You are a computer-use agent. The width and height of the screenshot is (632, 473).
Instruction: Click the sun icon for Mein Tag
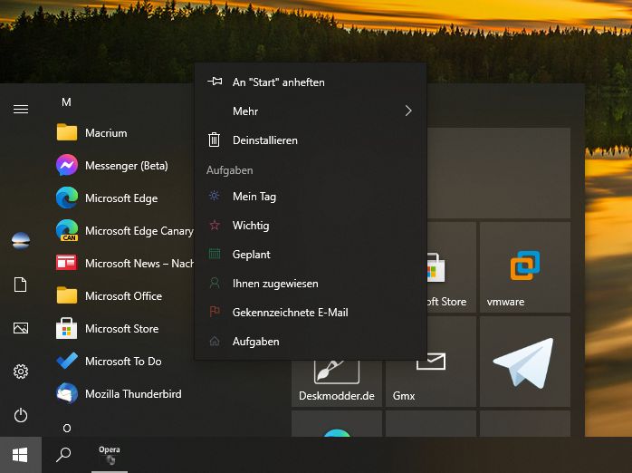(214, 196)
